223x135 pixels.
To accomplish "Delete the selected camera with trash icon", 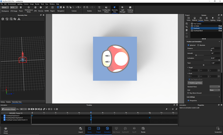I will (x=186, y=30).
